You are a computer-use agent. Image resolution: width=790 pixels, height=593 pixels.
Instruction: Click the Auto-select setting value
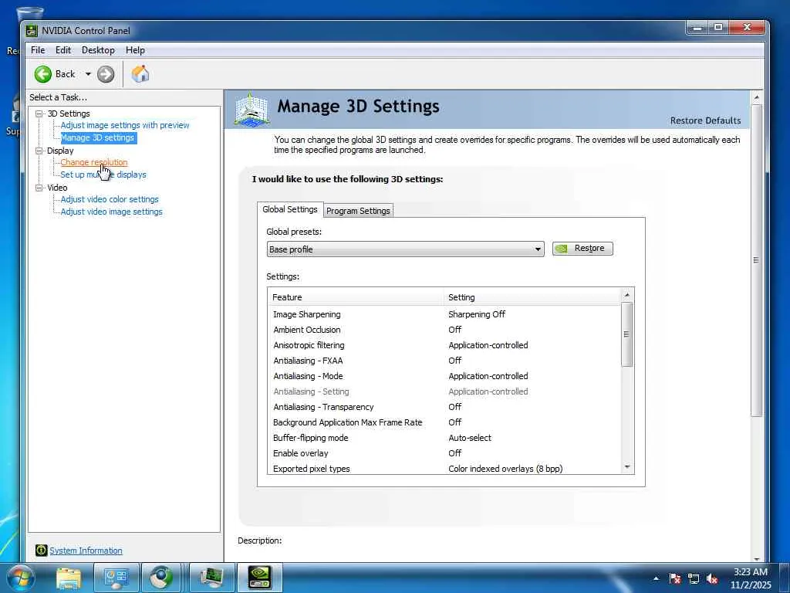(x=470, y=438)
